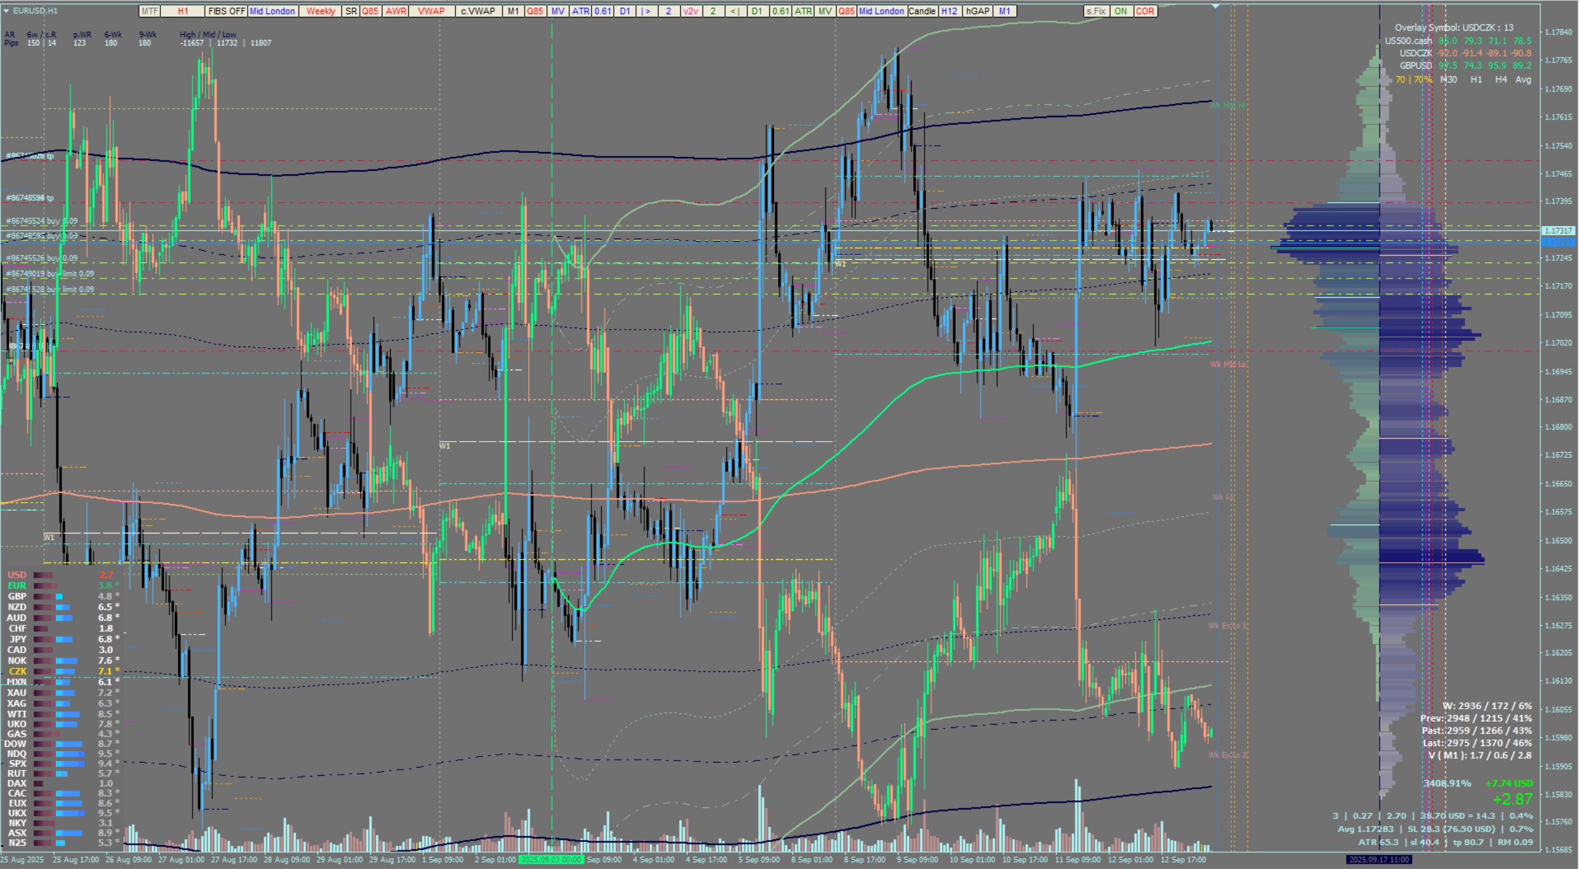
Task: Click the pink v2v button
Action: coord(690,11)
